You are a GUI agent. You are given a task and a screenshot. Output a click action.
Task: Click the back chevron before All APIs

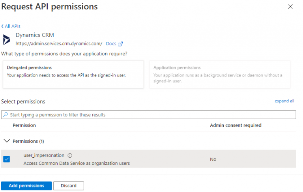coord(2,26)
